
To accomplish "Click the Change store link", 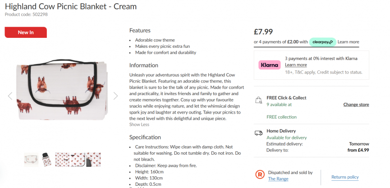I will pyautogui.click(x=356, y=105).
